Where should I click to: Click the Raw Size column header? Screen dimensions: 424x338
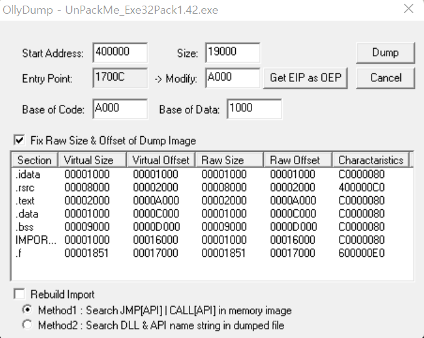(230, 160)
